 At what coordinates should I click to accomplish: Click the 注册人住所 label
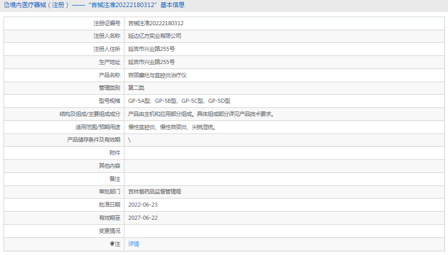click(x=107, y=49)
